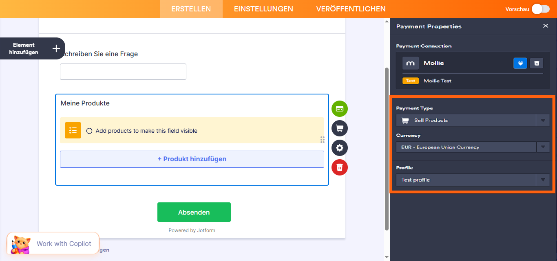Open the VERÖFFENTLICHEN tab
The height and width of the screenshot is (261, 557).
[351, 9]
